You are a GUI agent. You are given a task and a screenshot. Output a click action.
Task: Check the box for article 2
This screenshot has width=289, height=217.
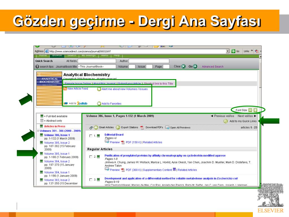click(91, 157)
